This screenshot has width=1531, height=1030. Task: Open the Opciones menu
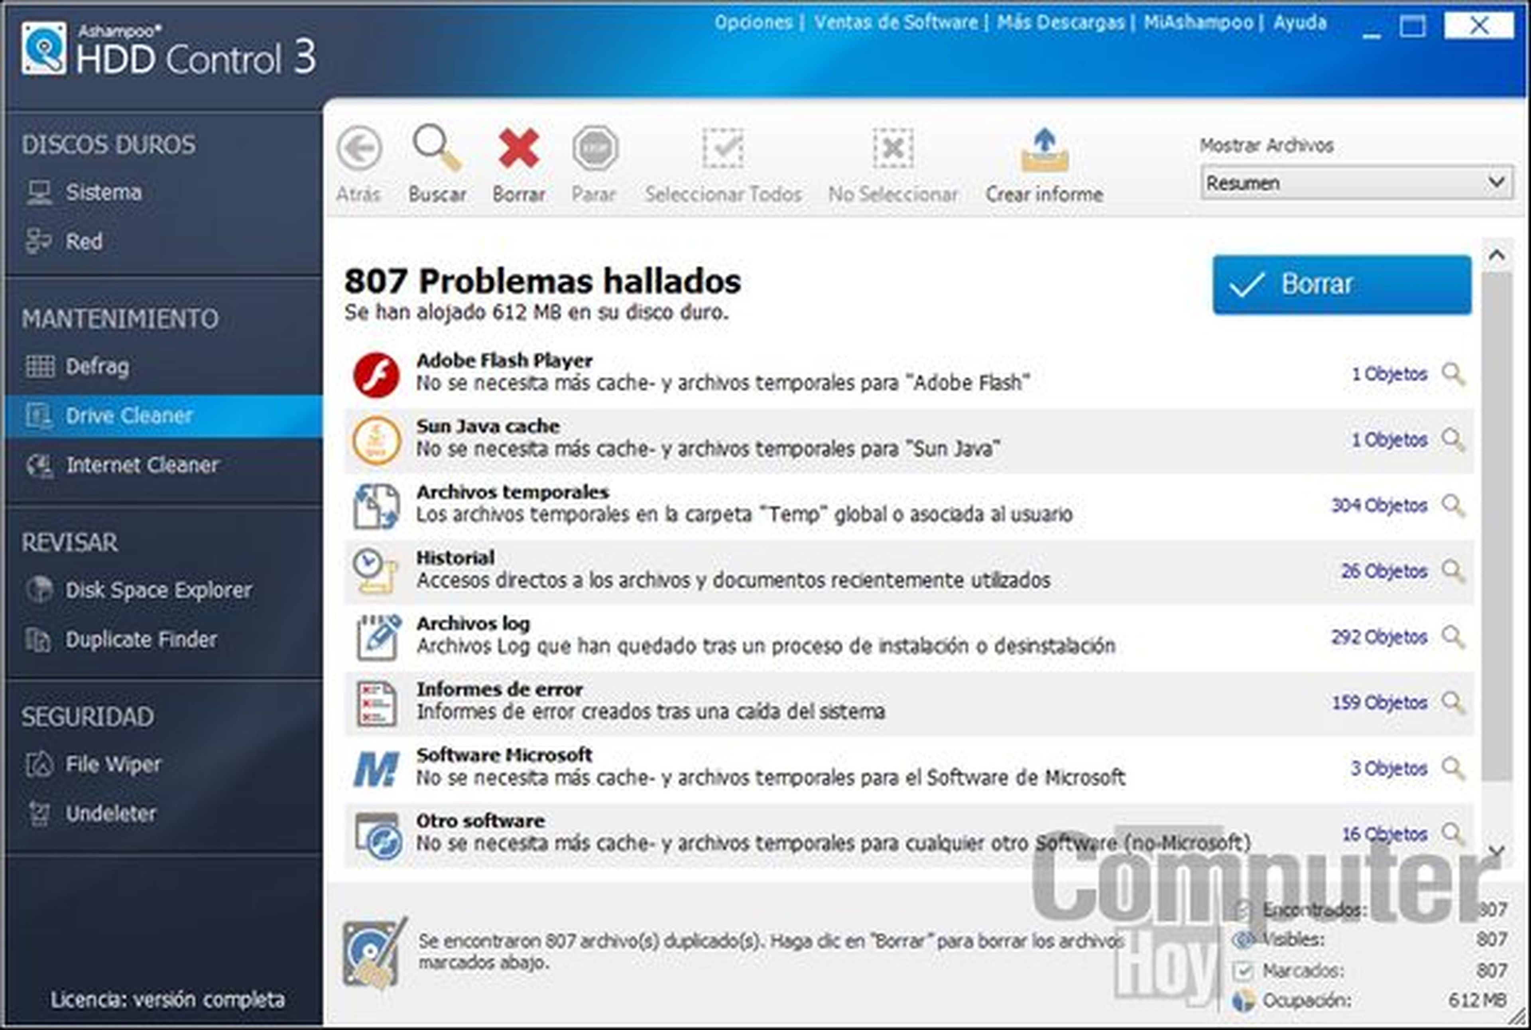pos(754,23)
